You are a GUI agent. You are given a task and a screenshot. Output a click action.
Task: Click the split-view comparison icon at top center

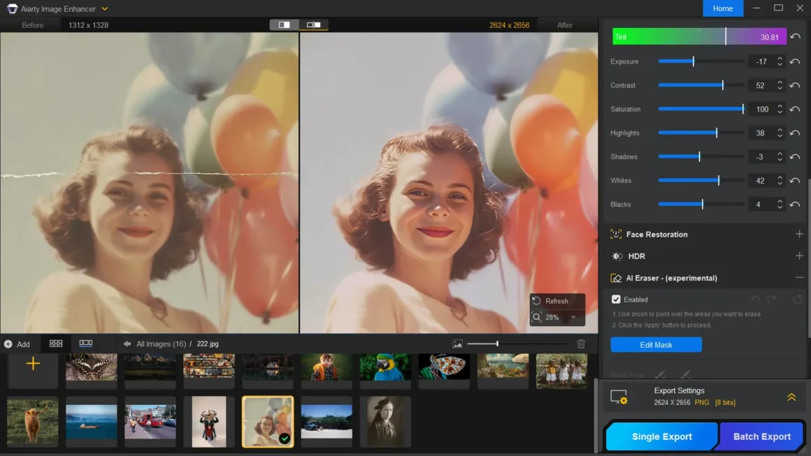pyautogui.click(x=283, y=24)
